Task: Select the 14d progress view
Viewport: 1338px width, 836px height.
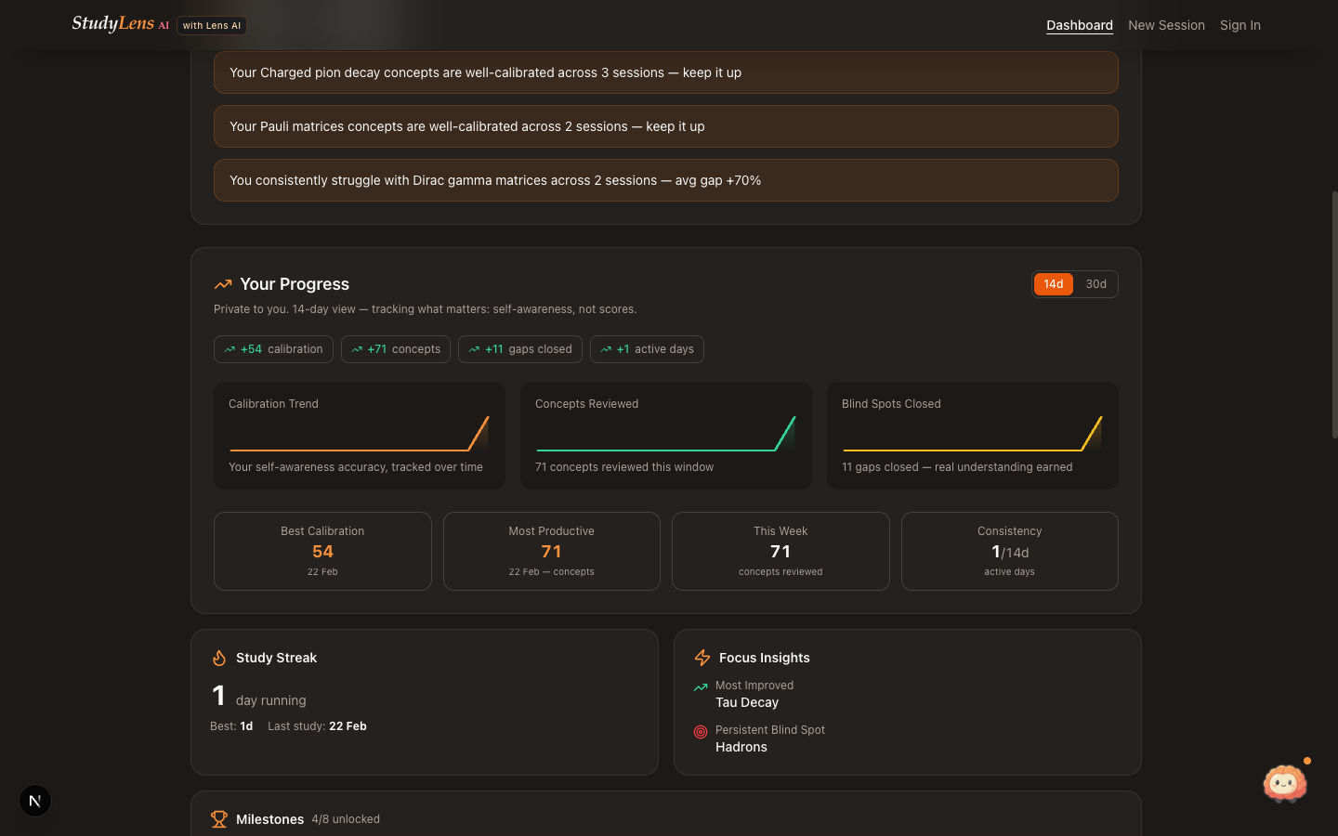Action: coord(1054,284)
